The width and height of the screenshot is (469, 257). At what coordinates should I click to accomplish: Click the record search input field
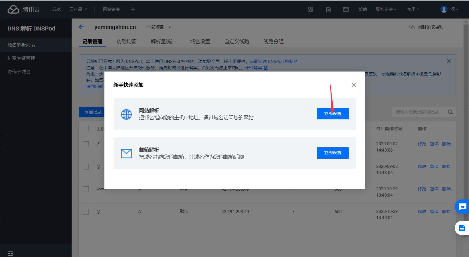coord(418,112)
